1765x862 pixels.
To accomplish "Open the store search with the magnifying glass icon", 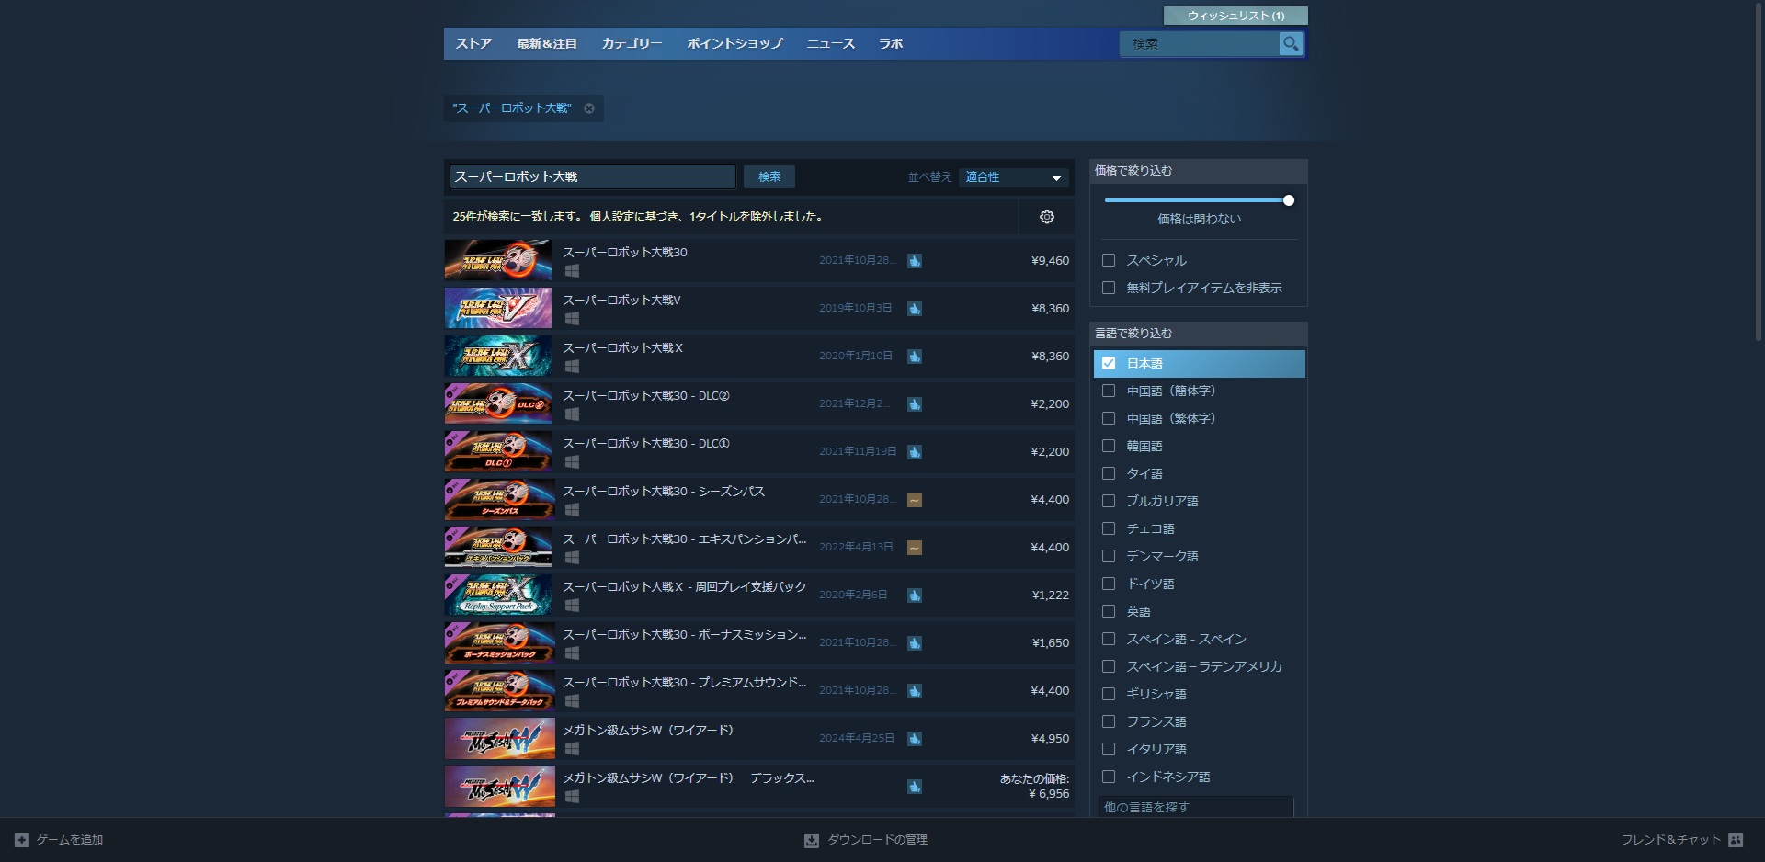I will click(x=1291, y=43).
